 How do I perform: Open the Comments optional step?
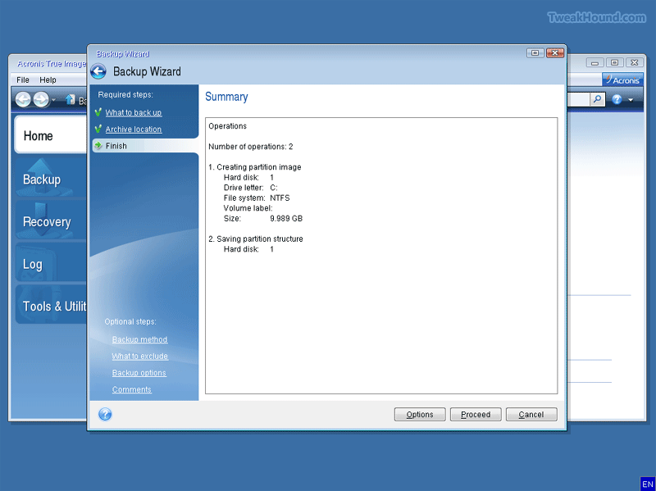pyautogui.click(x=132, y=390)
